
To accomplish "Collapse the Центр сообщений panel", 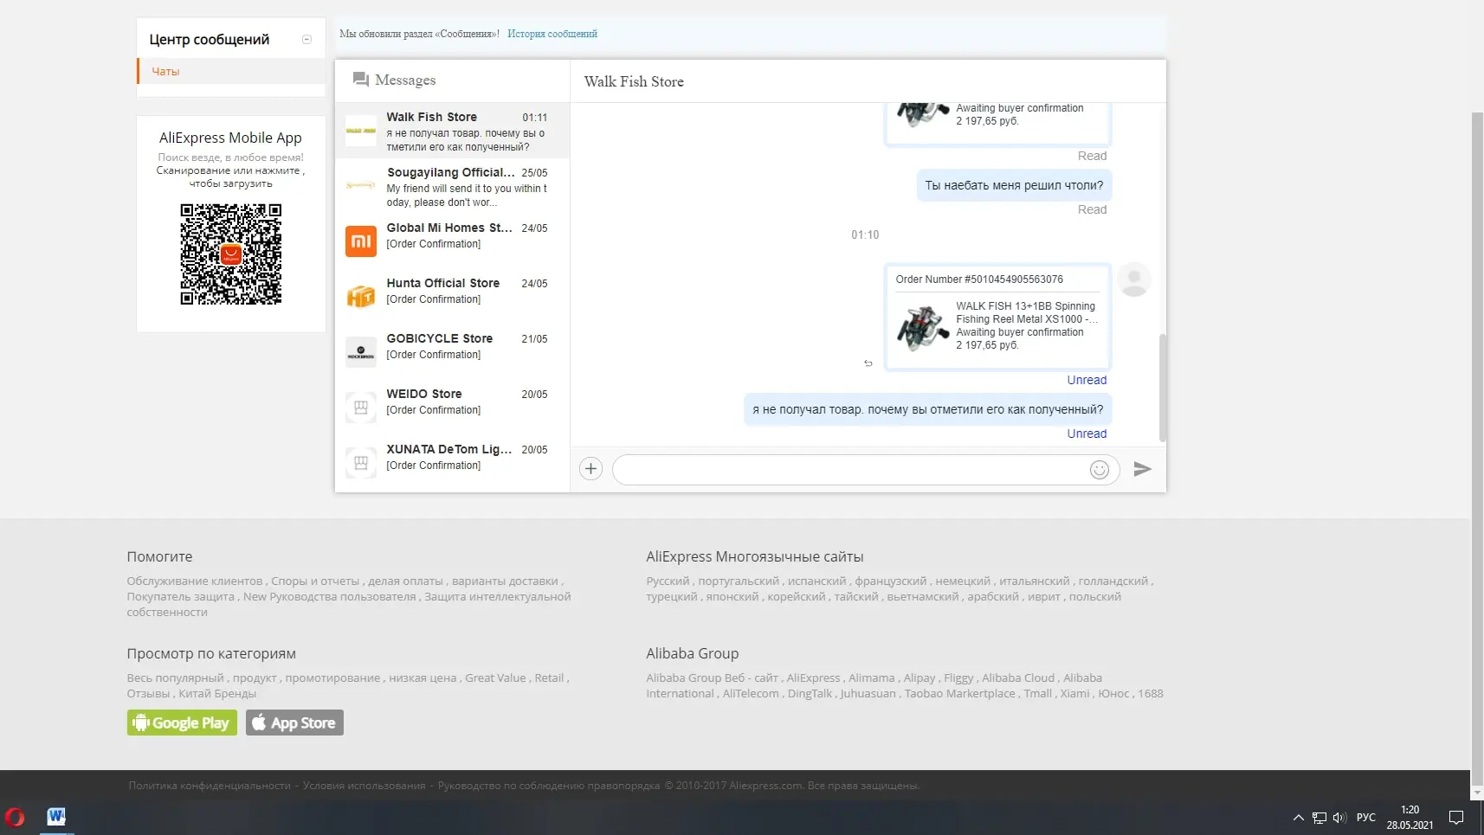I will pyautogui.click(x=306, y=40).
